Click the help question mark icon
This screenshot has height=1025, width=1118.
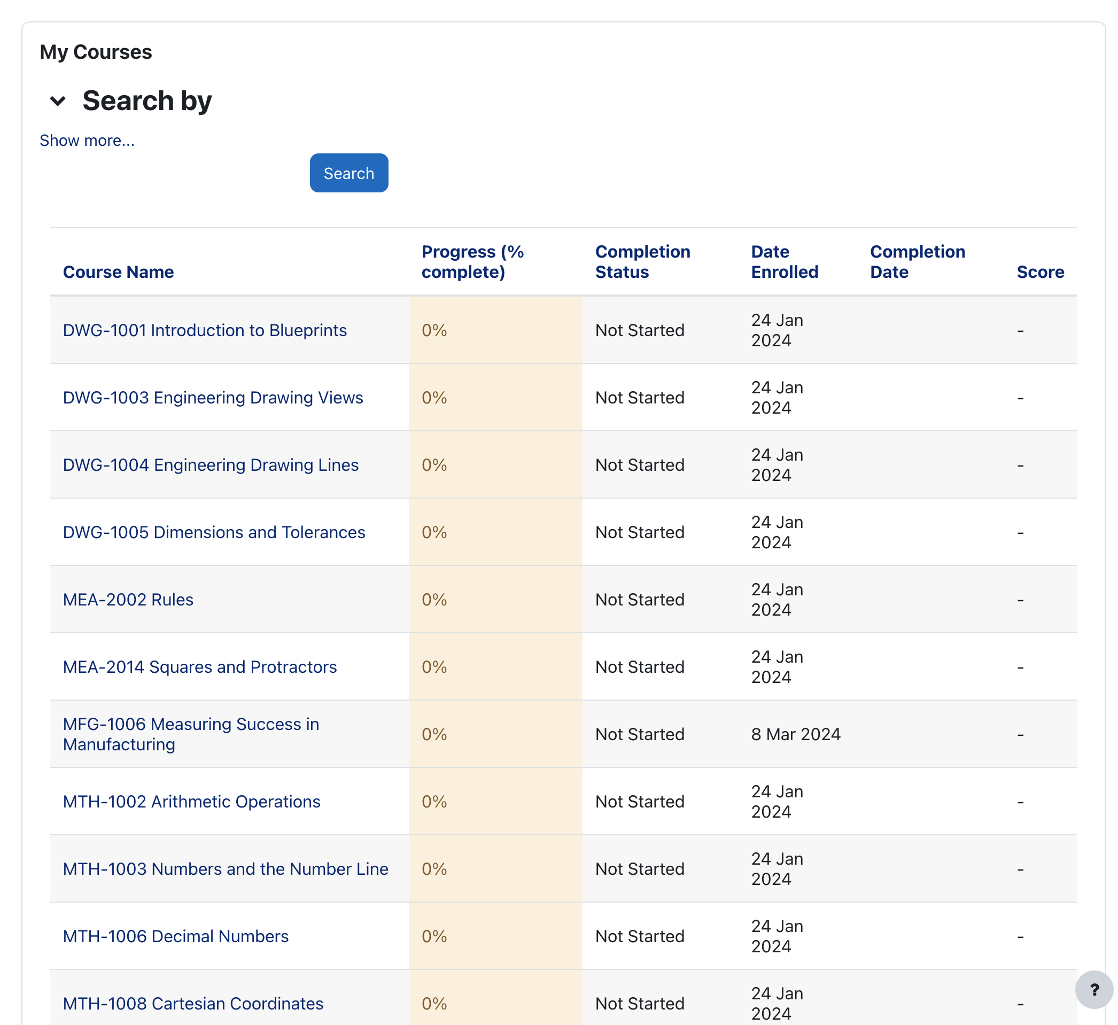coord(1093,990)
